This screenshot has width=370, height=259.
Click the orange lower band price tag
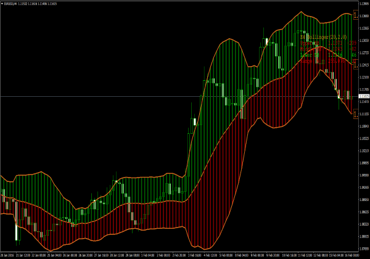356,114
